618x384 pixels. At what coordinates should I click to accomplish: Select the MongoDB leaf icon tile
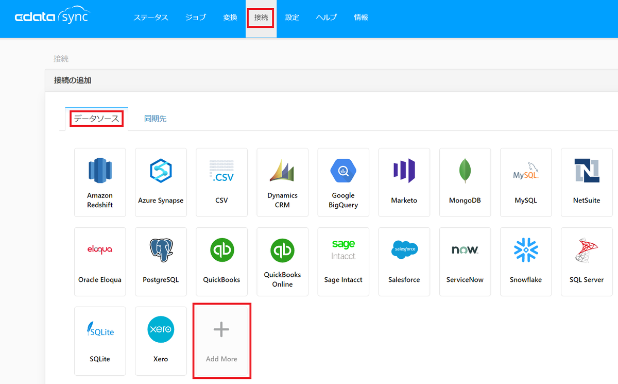[465, 182]
